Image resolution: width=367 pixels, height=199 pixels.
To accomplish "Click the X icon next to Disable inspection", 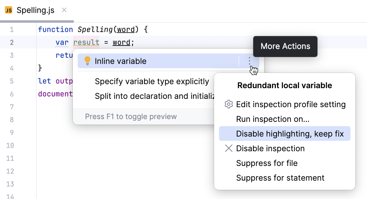I will (228, 148).
